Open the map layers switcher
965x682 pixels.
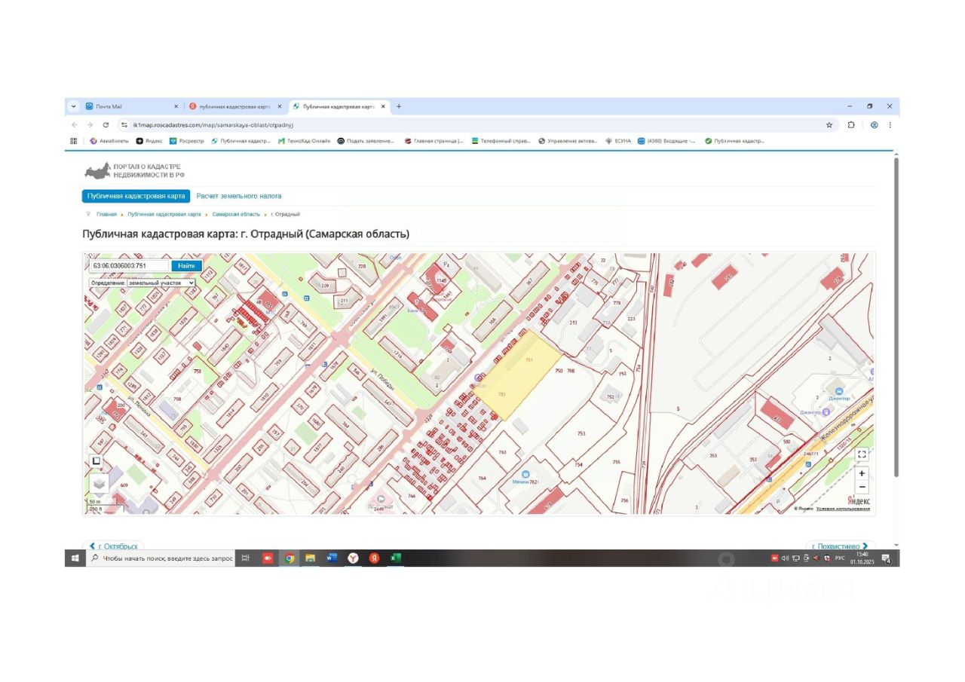tap(99, 483)
